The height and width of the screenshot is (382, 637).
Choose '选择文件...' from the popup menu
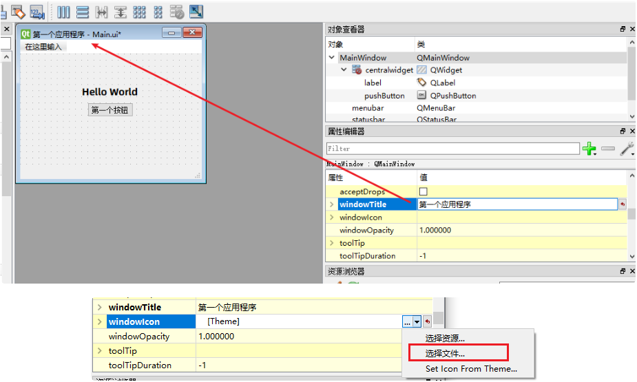point(445,353)
